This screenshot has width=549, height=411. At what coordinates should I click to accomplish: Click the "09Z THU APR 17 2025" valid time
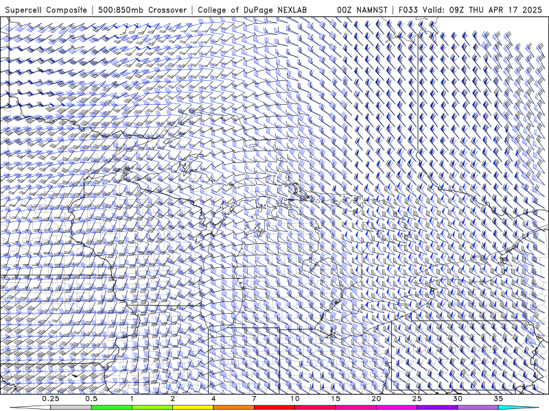[x=495, y=10]
